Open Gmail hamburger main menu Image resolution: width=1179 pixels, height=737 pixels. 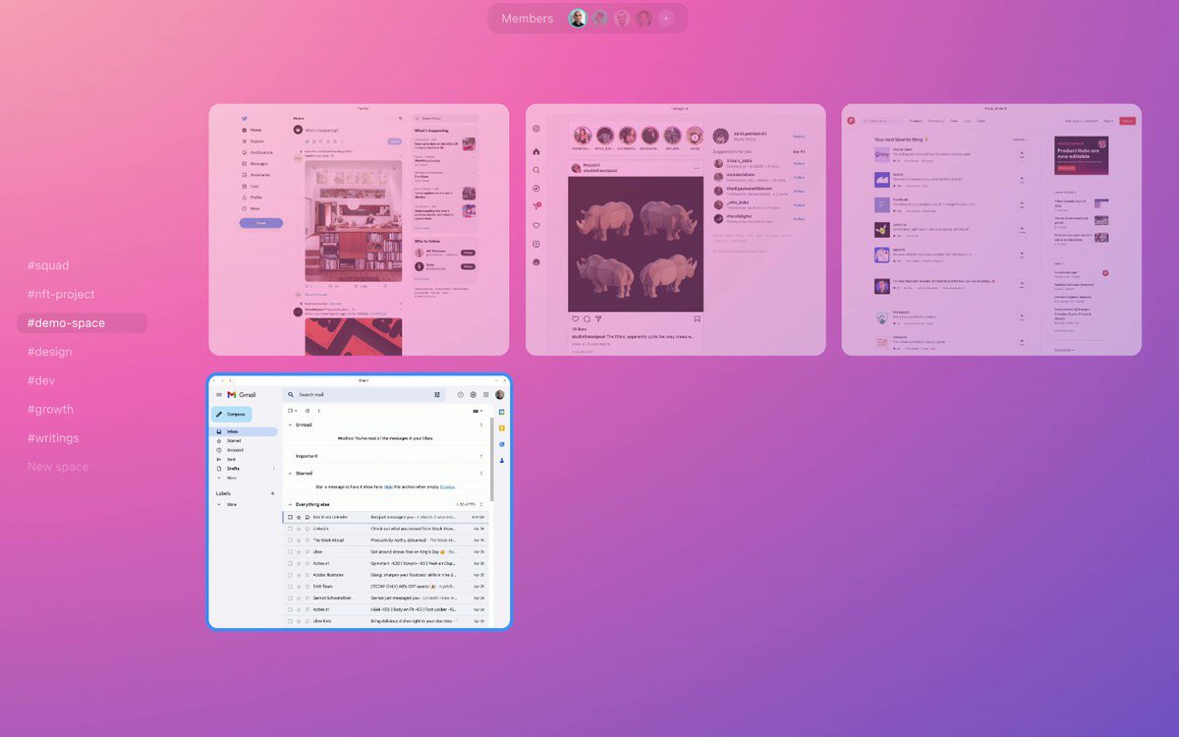tap(219, 394)
